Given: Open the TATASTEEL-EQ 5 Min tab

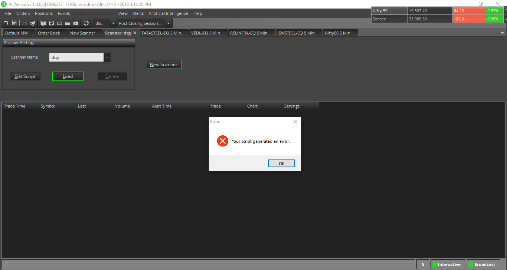Looking at the screenshot, I should pos(163,33).
